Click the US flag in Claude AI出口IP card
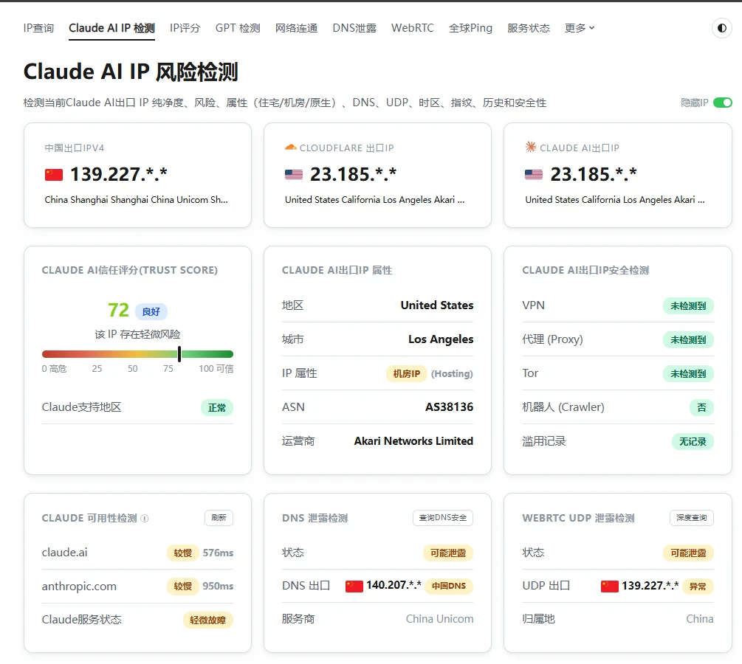 [x=534, y=175]
